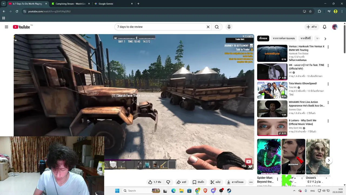This screenshot has height=195, width=346.
Task: Click the Windows taskbar search box
Action: (x=141, y=191)
